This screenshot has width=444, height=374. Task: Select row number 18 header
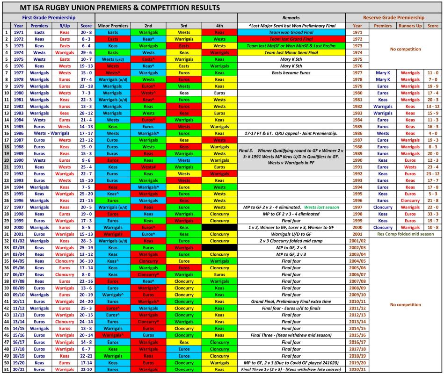pyautogui.click(x=7, y=146)
